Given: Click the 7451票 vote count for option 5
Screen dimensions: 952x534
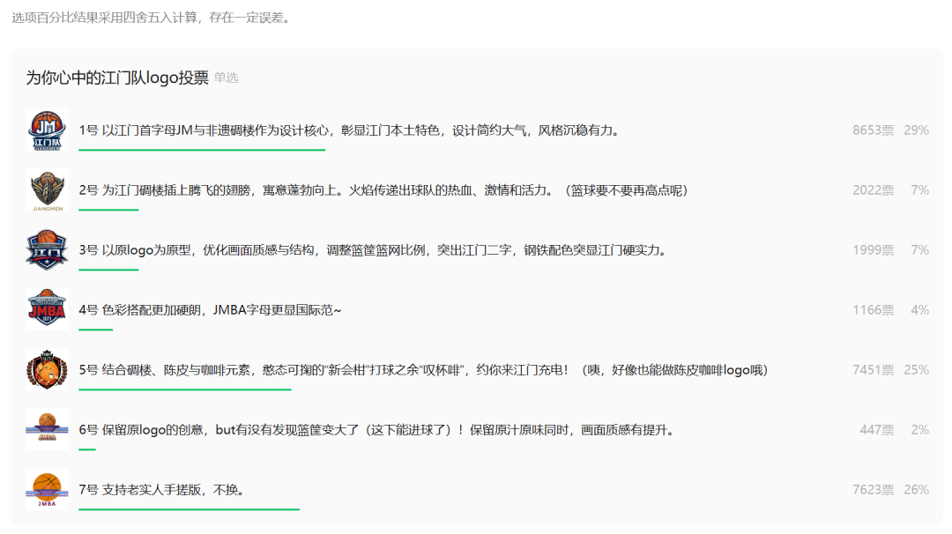Looking at the screenshot, I should coord(873,370).
